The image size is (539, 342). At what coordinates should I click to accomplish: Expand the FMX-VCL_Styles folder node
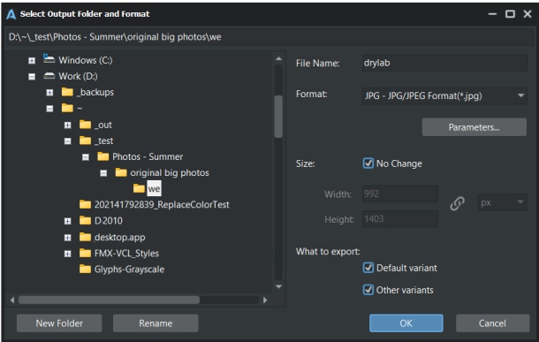click(x=68, y=254)
